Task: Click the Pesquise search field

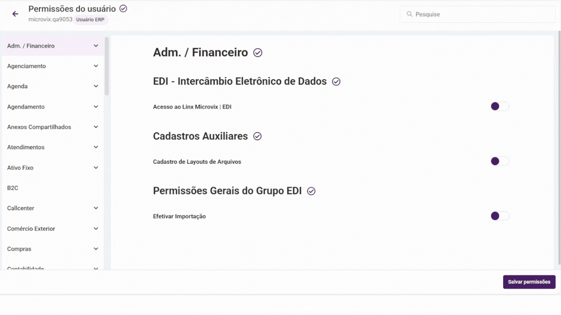Action: tap(482, 14)
